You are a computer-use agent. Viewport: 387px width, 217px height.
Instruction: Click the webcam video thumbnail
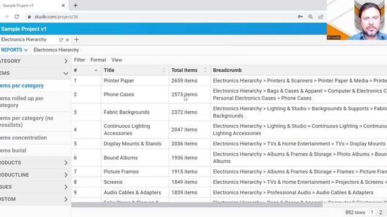(357, 20)
